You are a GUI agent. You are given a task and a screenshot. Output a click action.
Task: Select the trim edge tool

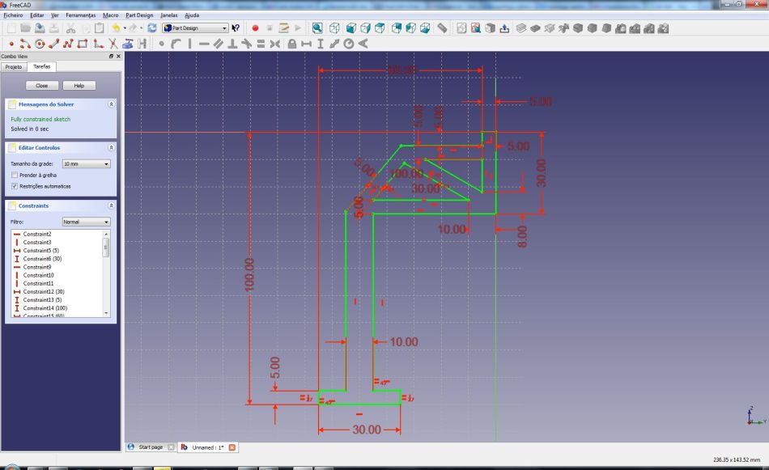[113, 44]
